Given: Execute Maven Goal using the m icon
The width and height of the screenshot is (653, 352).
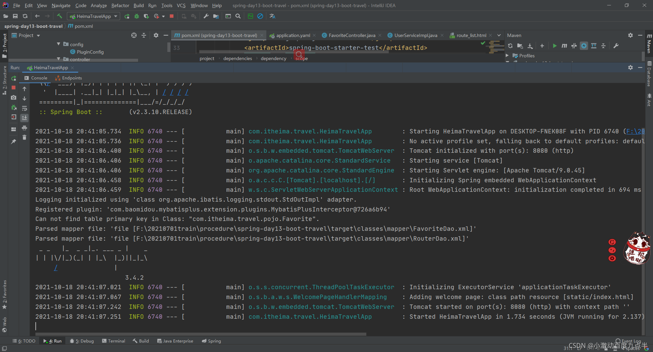Looking at the screenshot, I should [564, 46].
